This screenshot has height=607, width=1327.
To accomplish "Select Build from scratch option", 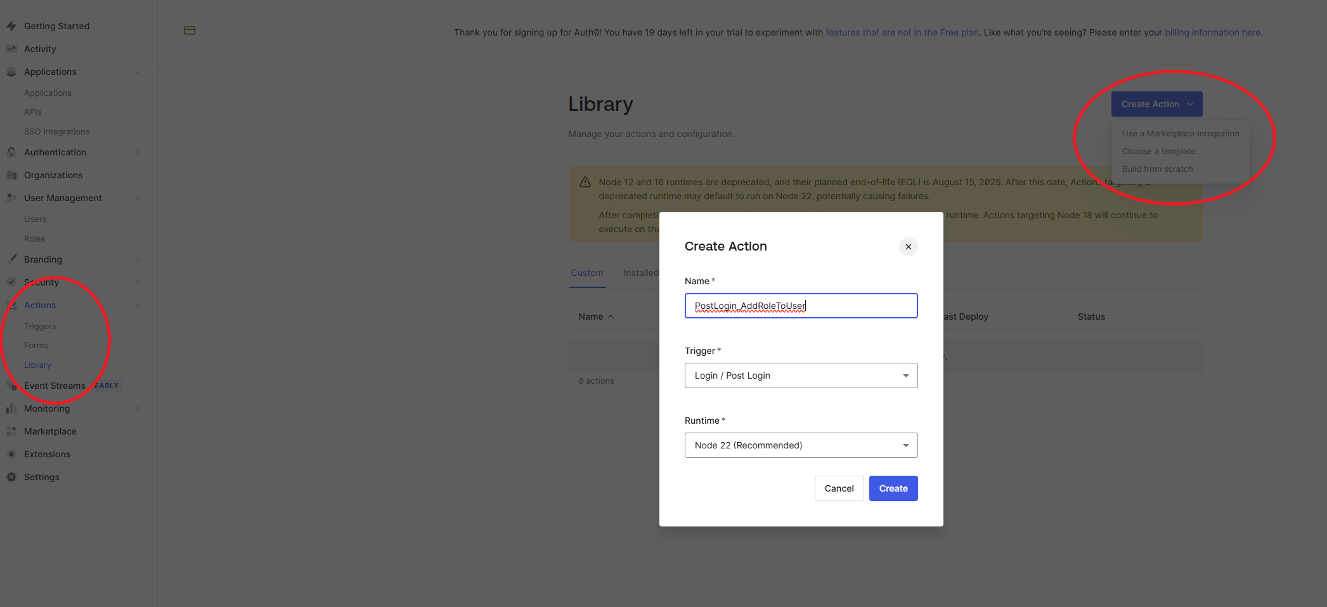I will [x=1157, y=169].
